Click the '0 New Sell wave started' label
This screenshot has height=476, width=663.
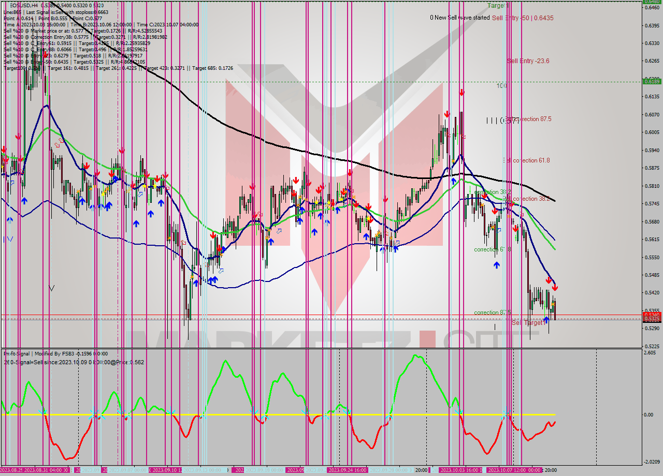(459, 18)
